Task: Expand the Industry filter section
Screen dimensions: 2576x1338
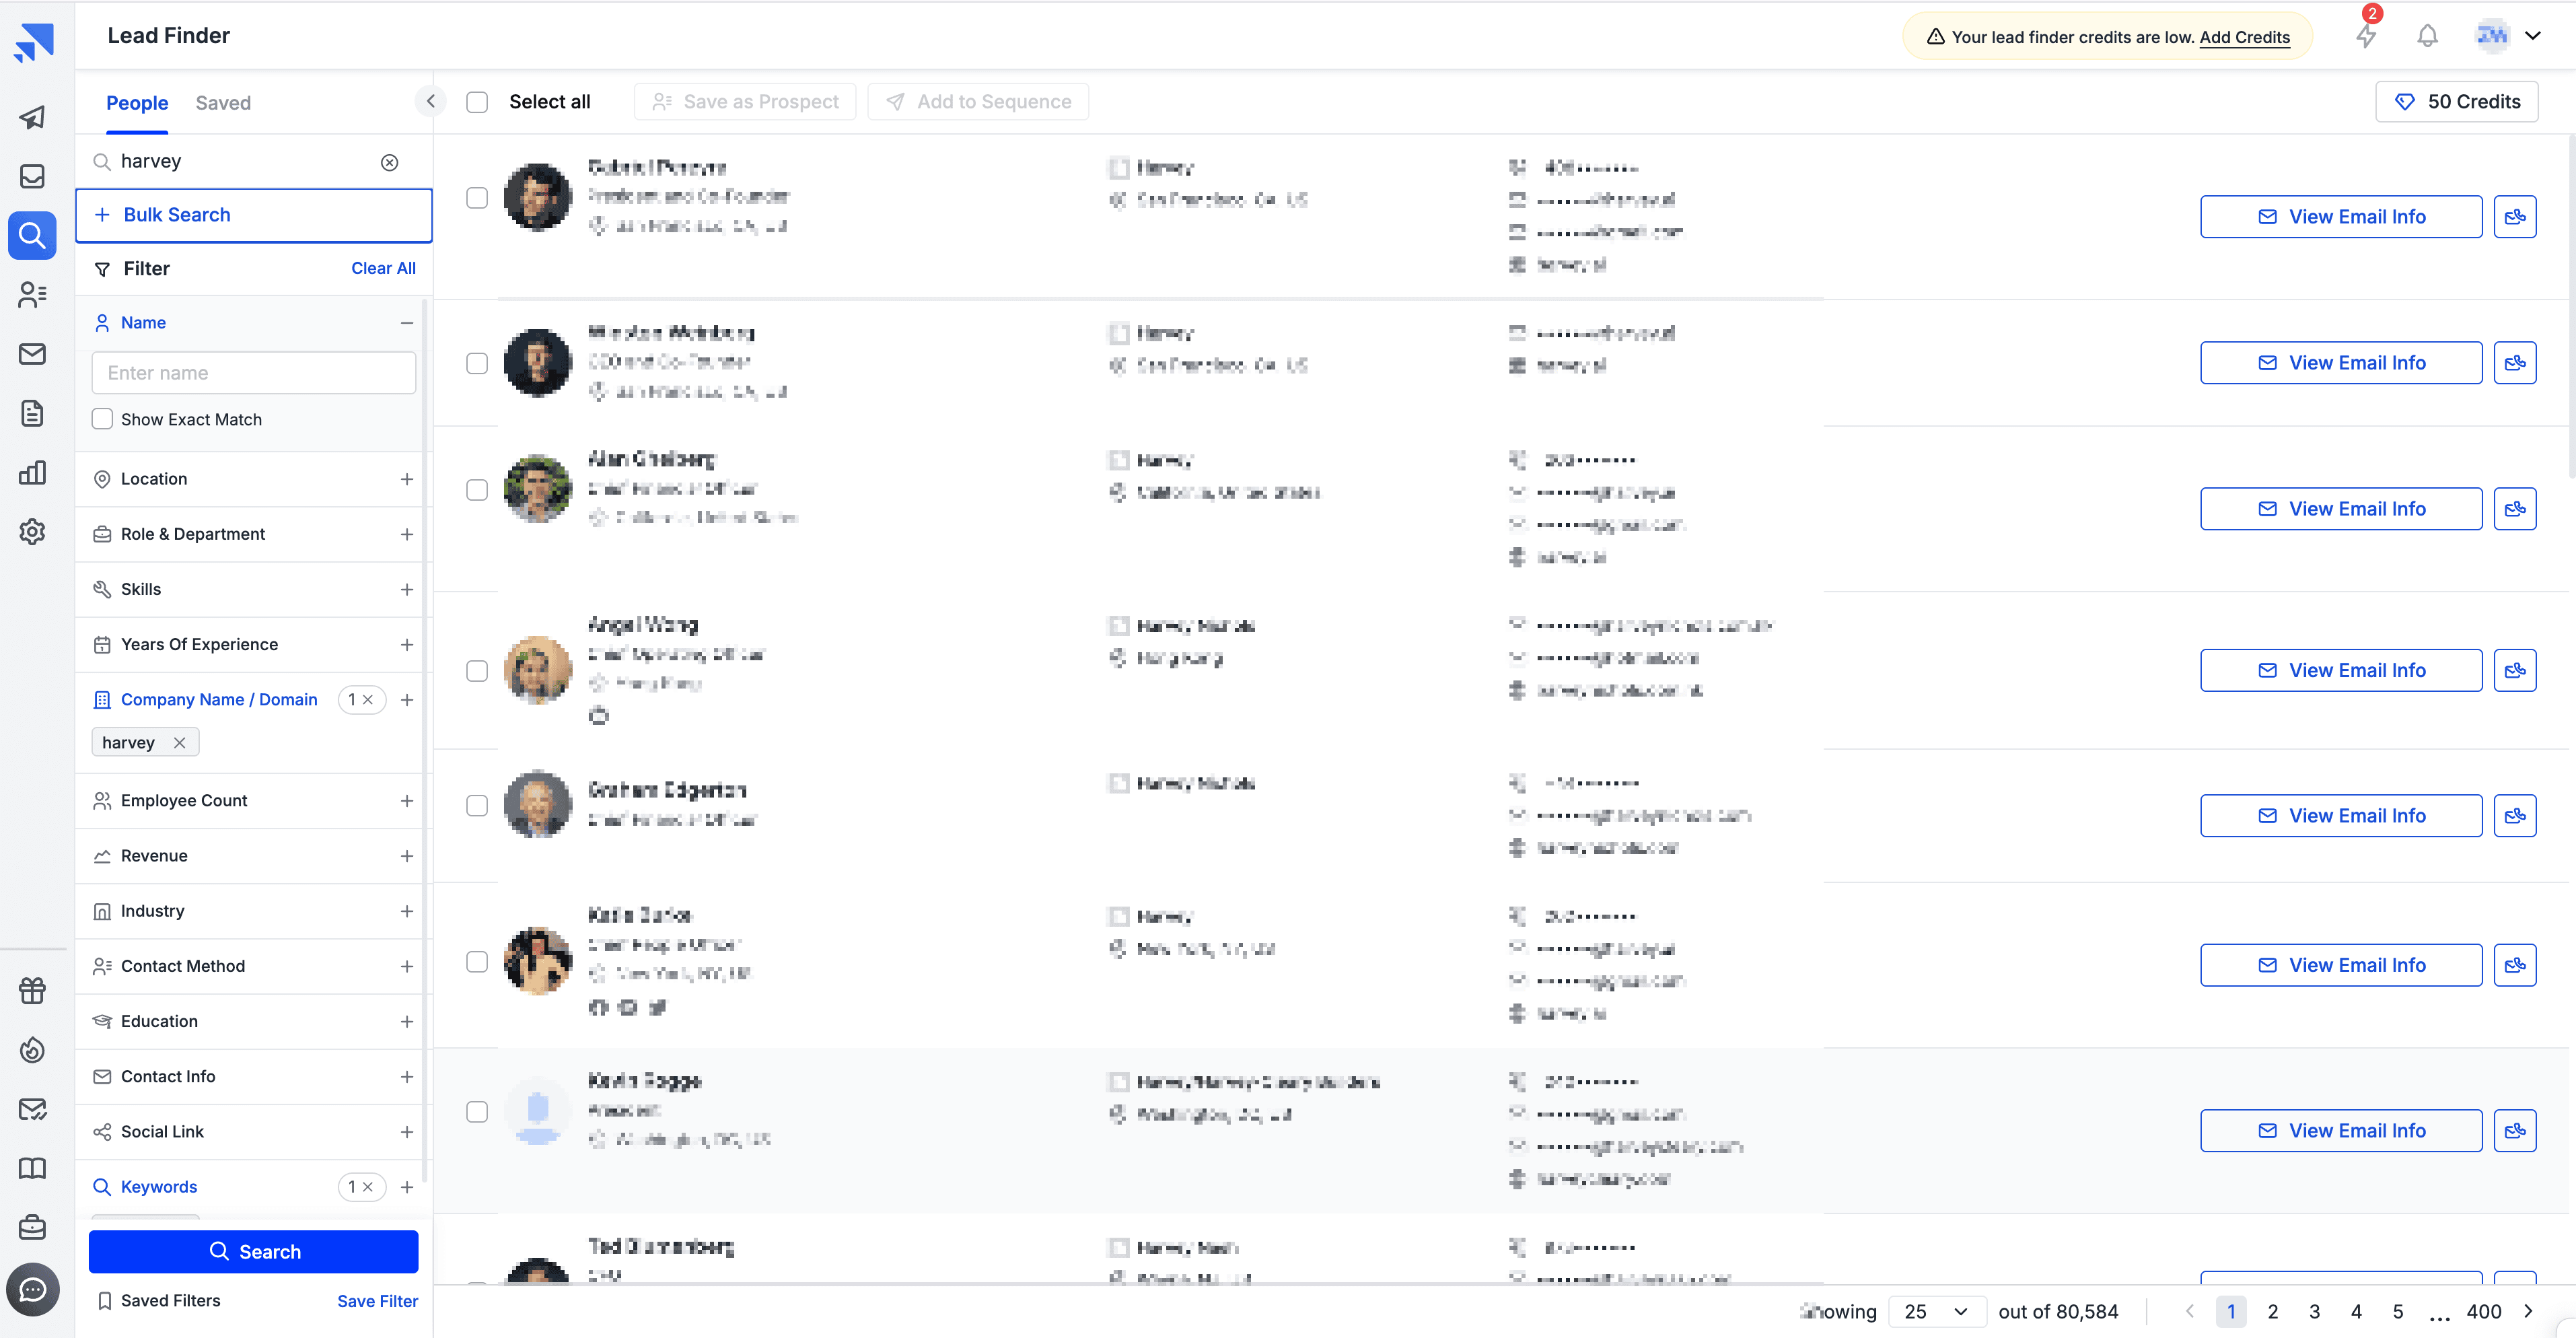Action: click(406, 911)
